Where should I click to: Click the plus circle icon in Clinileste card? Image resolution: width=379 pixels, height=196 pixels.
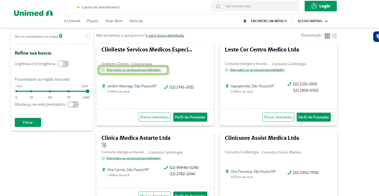103,70
